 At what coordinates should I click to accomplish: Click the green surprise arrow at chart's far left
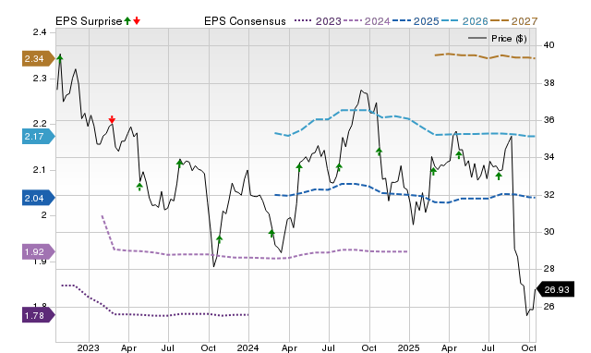pyautogui.click(x=60, y=57)
